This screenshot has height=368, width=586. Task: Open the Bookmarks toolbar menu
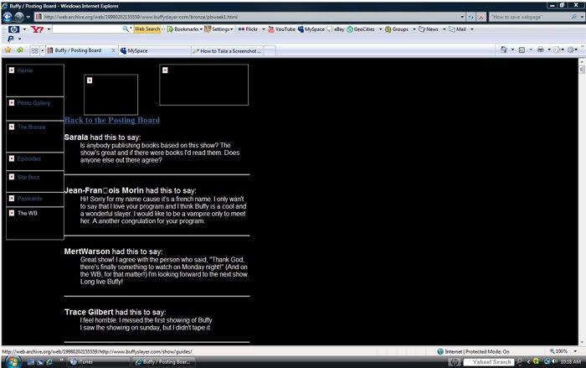185,29
